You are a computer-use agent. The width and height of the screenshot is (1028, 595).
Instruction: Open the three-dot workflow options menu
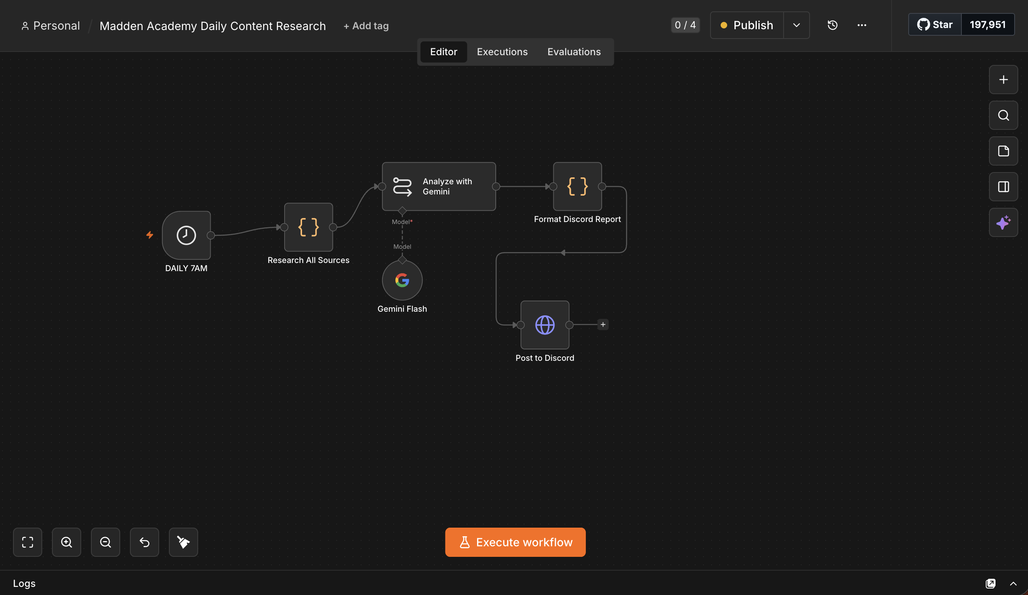point(862,25)
